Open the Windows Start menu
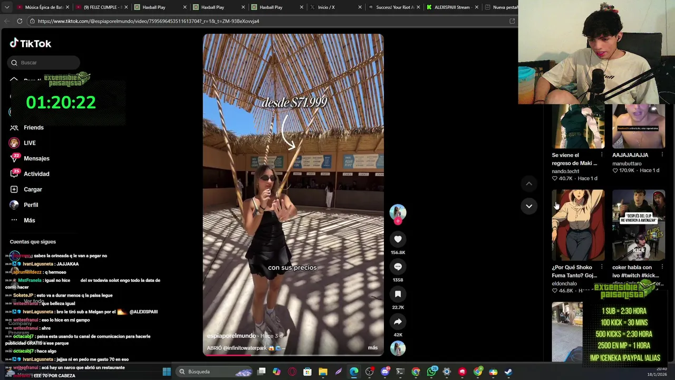 pyautogui.click(x=167, y=372)
